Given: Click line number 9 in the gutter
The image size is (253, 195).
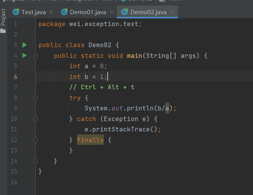Looking at the screenshot, I should pyautogui.click(x=15, y=108).
